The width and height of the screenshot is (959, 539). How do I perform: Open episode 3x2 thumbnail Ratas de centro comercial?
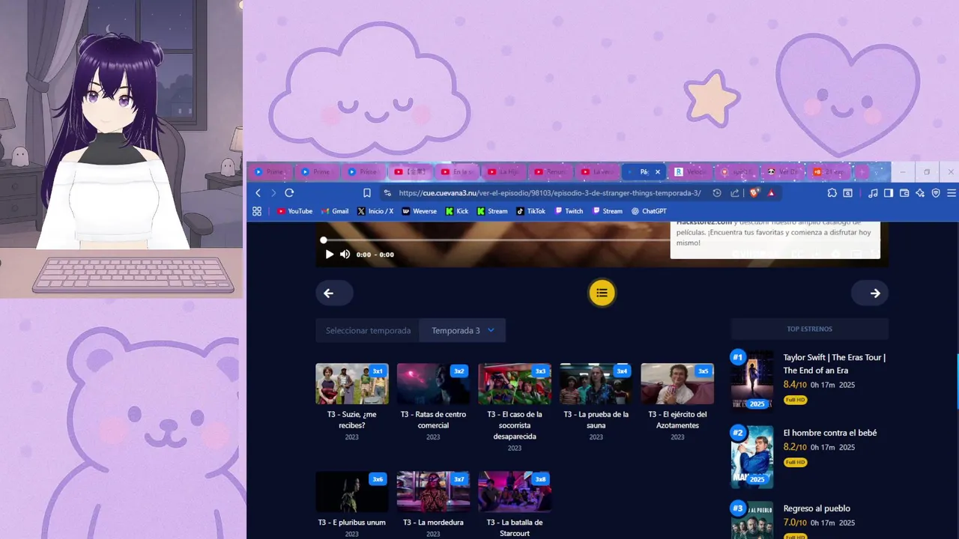pos(433,384)
